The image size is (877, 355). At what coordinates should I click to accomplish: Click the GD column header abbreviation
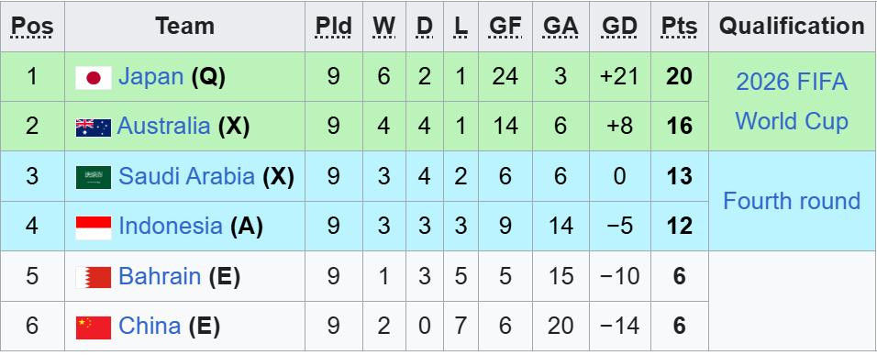pyautogui.click(x=620, y=27)
